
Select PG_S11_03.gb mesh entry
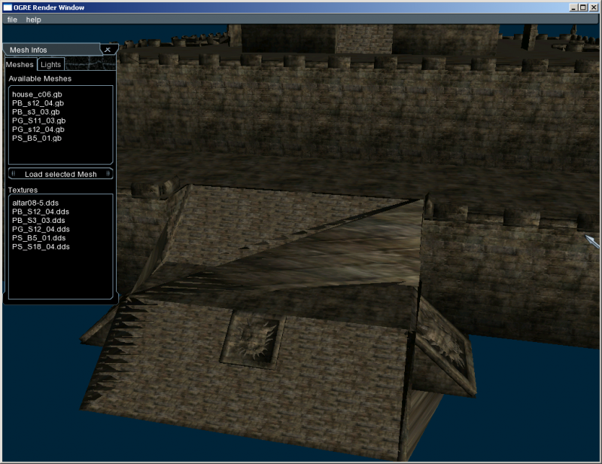click(x=39, y=121)
